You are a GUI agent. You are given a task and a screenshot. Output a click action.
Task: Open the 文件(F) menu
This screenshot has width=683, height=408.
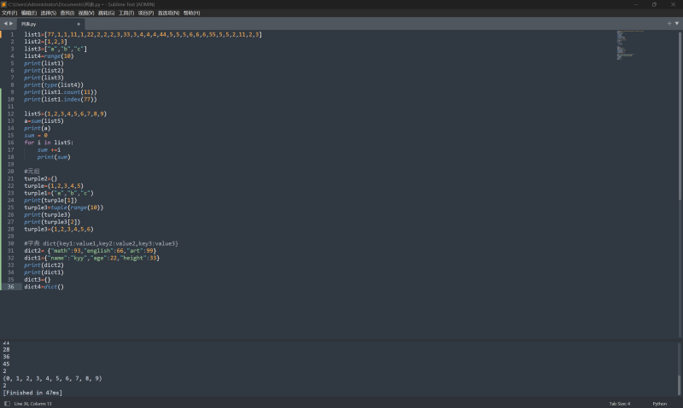coord(9,13)
